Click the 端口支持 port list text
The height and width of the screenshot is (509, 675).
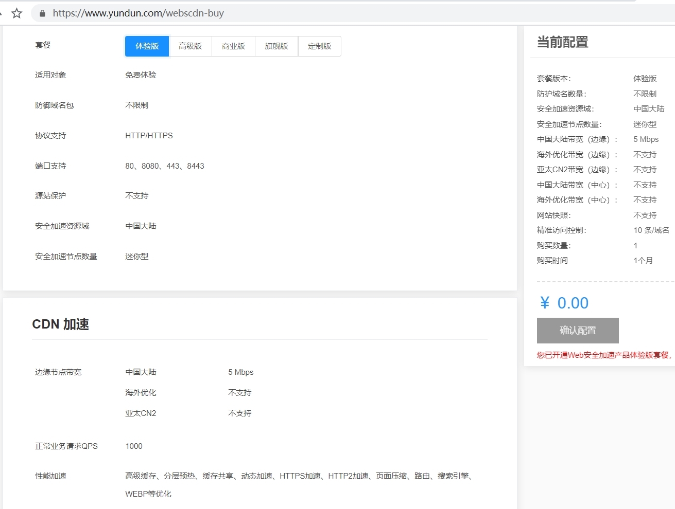[x=164, y=166]
